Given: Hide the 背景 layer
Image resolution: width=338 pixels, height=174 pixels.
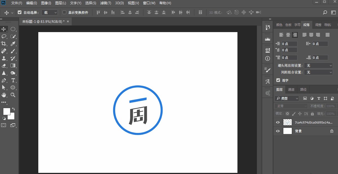Looking at the screenshot, I should (x=278, y=131).
